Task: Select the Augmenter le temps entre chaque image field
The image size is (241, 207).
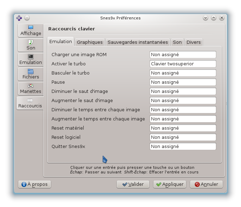Action: pyautogui.click(x=183, y=119)
